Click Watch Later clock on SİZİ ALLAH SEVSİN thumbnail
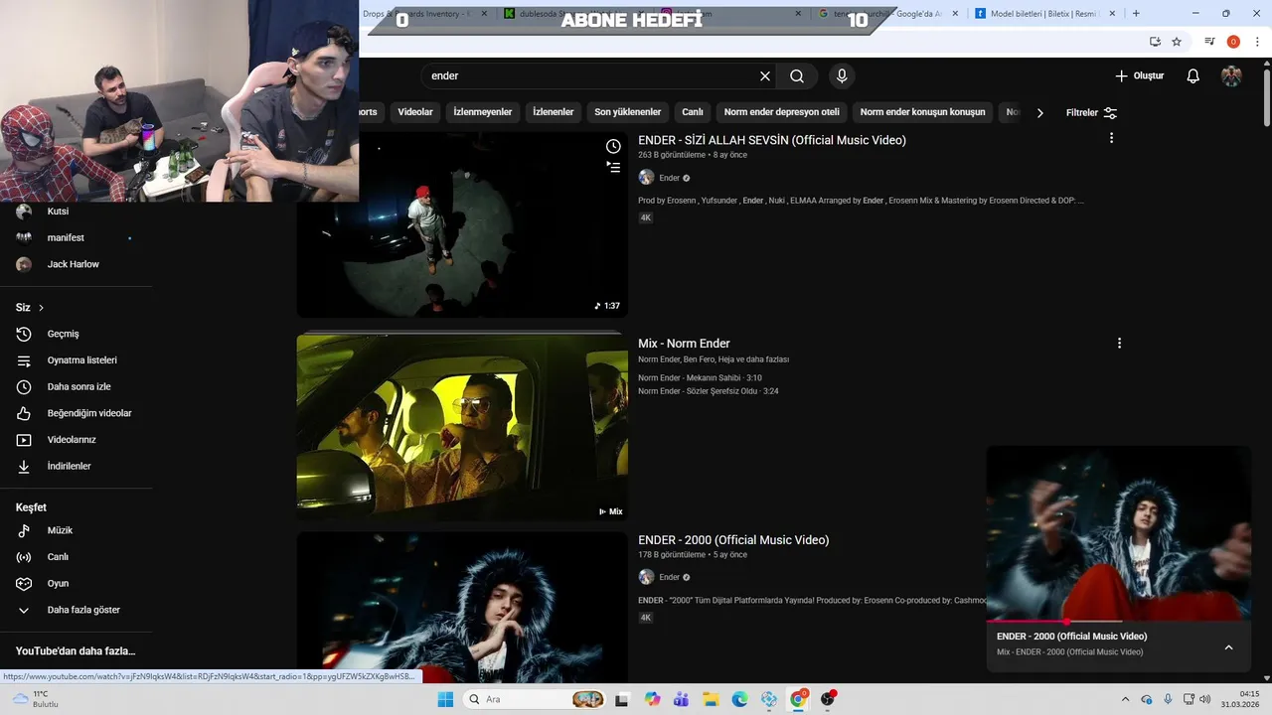 pyautogui.click(x=613, y=146)
